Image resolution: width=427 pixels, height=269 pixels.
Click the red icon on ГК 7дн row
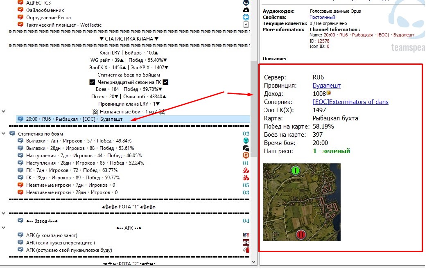[x=246, y=170]
